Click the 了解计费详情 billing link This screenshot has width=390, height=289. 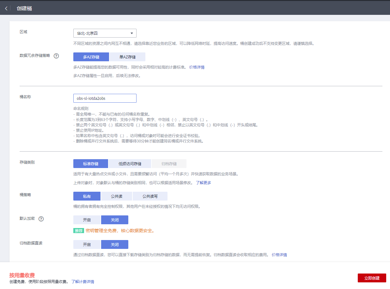pyautogui.click(x=82, y=282)
